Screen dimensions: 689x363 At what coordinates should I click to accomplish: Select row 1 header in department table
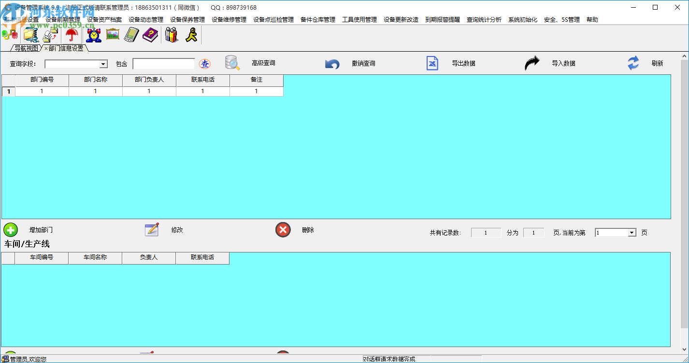tap(8, 91)
